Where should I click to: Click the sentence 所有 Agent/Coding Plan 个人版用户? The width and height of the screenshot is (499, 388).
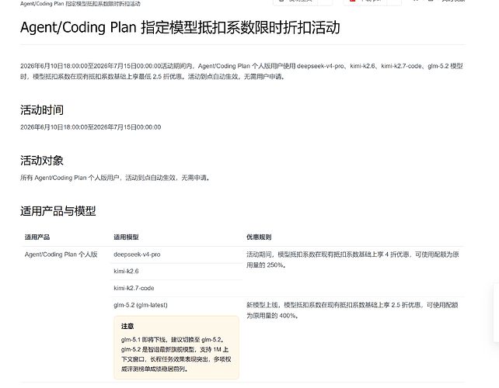(x=115, y=178)
